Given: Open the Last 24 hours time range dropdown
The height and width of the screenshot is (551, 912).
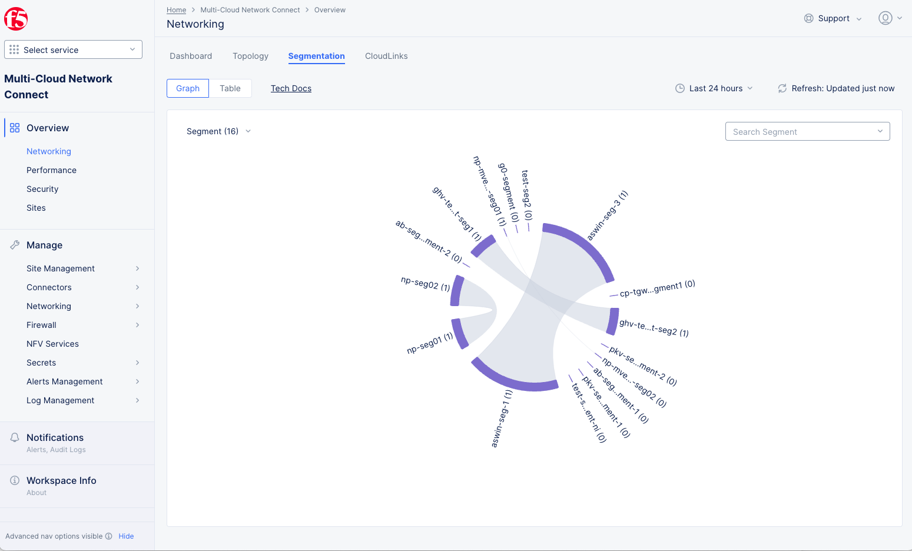Looking at the screenshot, I should tap(714, 88).
